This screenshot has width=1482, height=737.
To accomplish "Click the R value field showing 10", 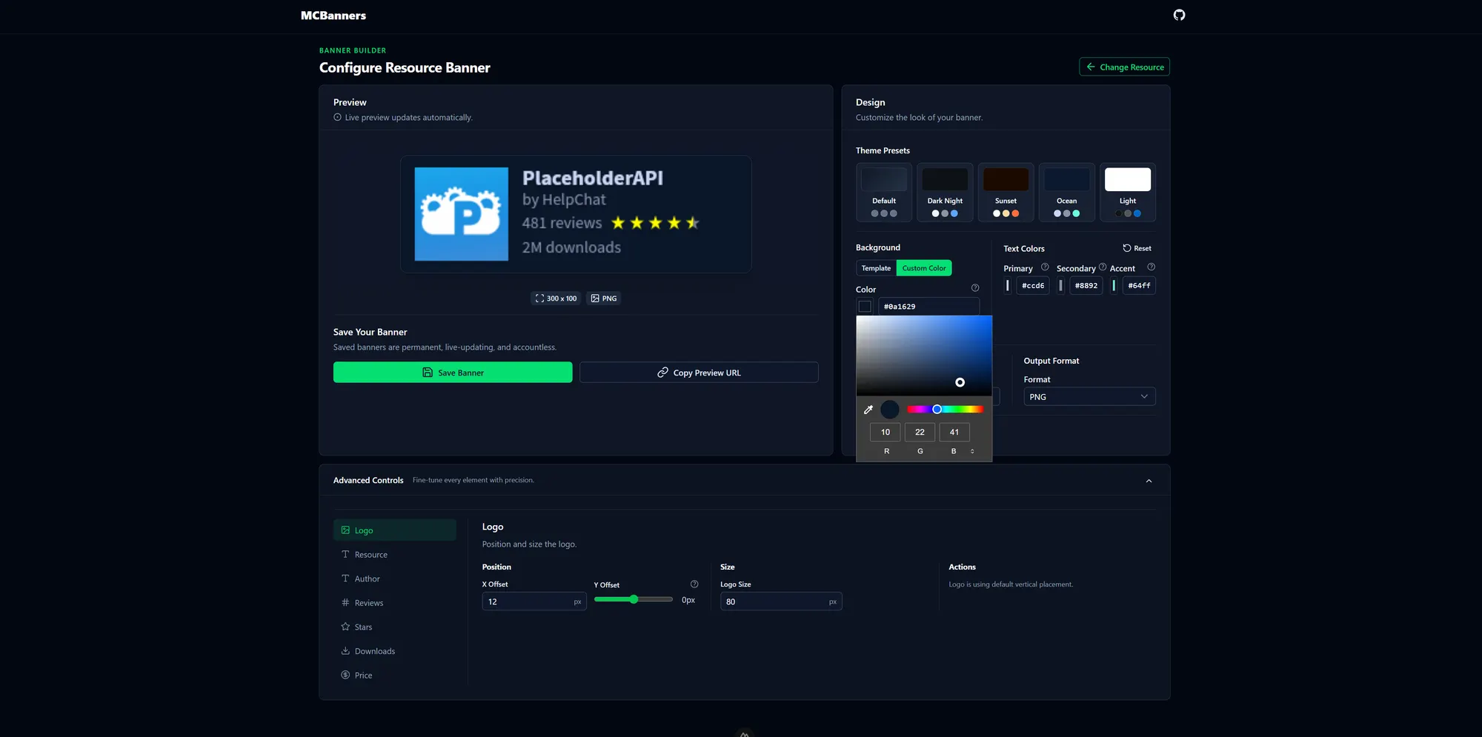I will pos(885,432).
